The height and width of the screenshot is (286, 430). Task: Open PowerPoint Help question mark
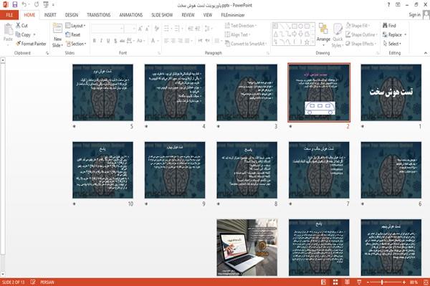pos(388,5)
